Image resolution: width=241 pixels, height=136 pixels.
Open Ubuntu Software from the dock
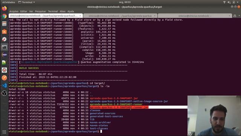(x=4, y=31)
